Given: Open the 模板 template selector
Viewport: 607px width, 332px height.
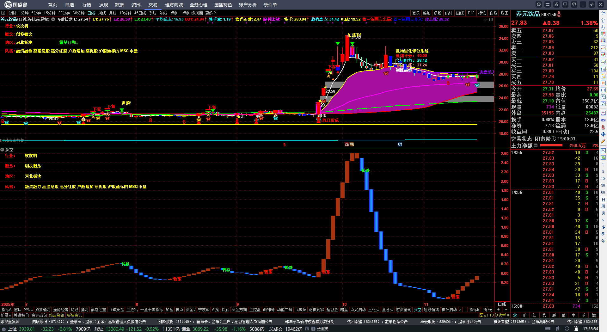Looking at the screenshot, I should tap(487, 310).
